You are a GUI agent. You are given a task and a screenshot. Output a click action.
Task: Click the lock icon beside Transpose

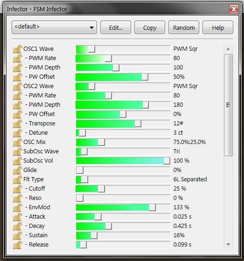(18, 124)
